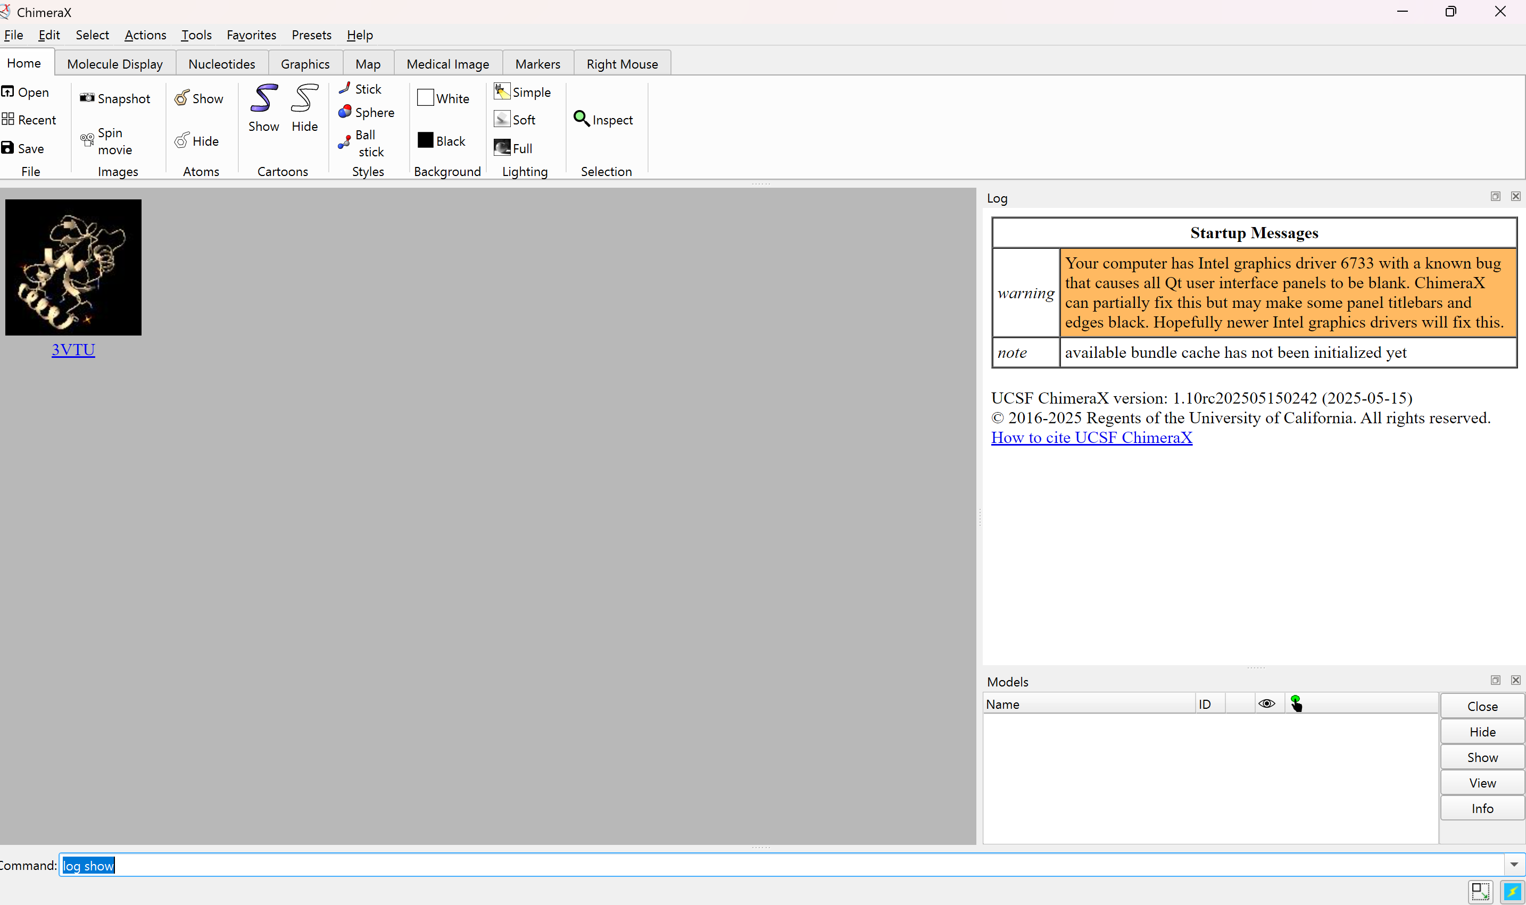Open the Presets menu
The image size is (1526, 905).
311,35
